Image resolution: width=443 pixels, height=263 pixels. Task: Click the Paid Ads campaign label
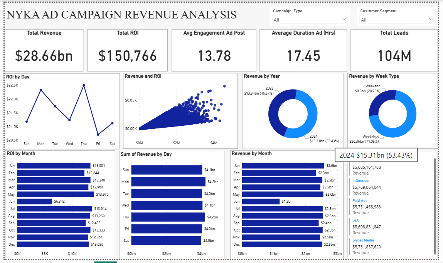(x=360, y=201)
